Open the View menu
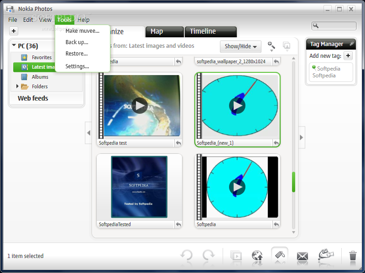The height and width of the screenshot is (273, 365). (45, 20)
